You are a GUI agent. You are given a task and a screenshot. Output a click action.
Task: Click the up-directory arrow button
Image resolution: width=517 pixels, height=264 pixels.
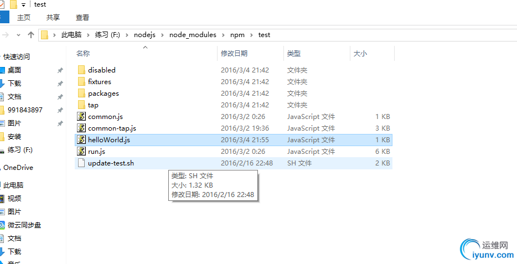pos(31,35)
